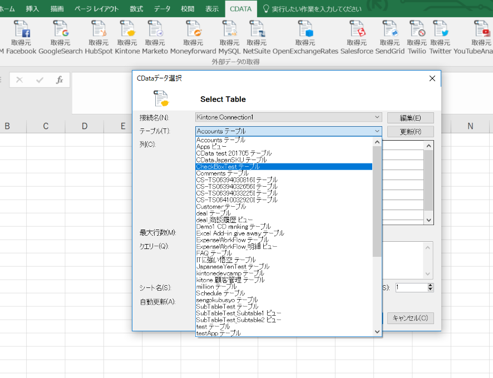Open the Marketo connector icon
493x378 pixels.
154,33
